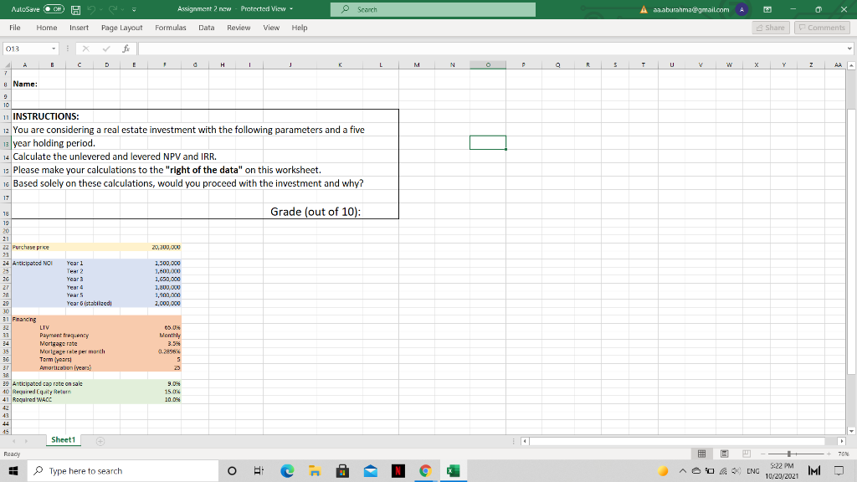Viewport: 857px width, 482px height.
Task: Click the Zoom Out minus control
Action: click(x=763, y=453)
